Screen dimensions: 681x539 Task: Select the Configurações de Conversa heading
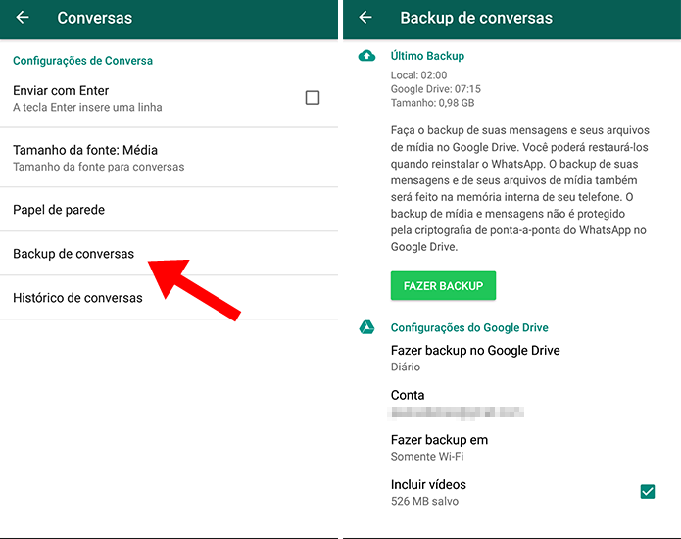tap(82, 61)
